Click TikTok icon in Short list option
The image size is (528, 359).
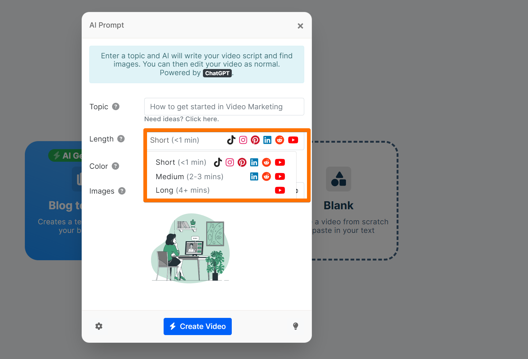218,162
